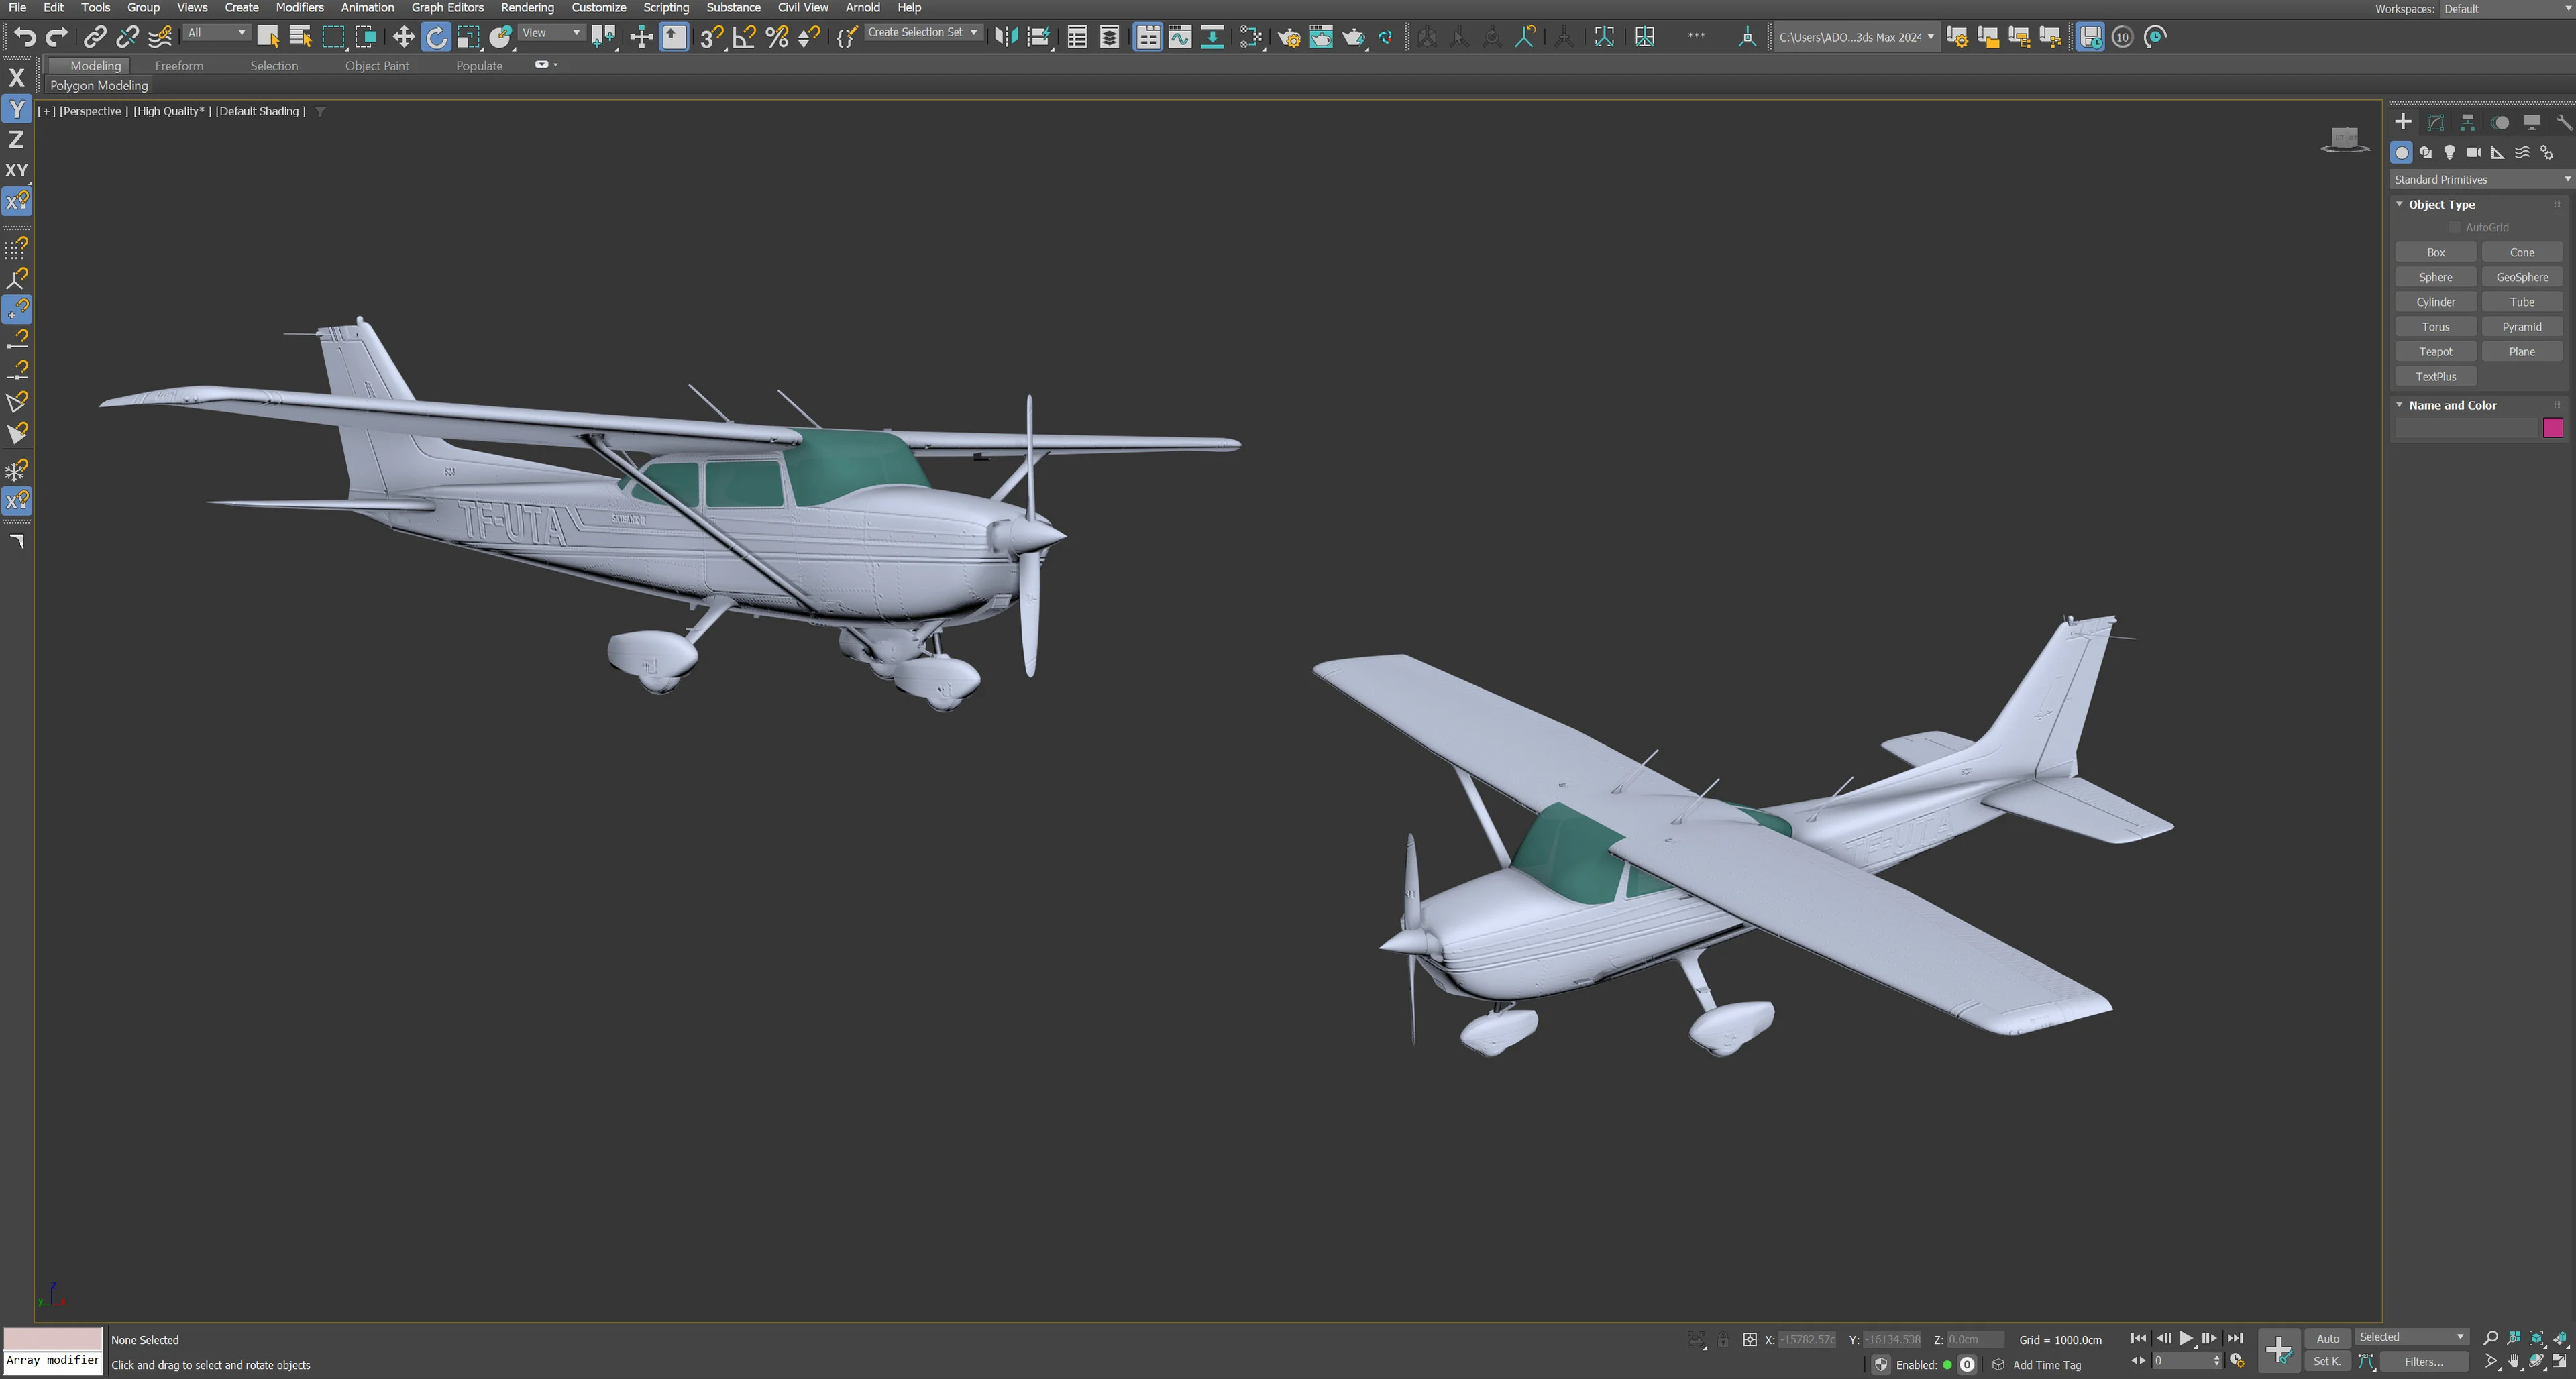The image size is (2576, 1379).
Task: Open the Selected key filter dropdown
Action: [2411, 1337]
